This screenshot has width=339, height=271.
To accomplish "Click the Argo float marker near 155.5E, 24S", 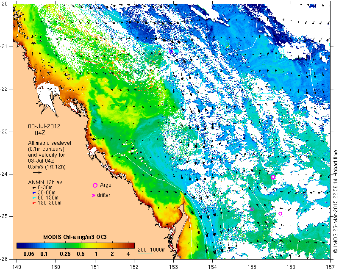I will [273, 177].
